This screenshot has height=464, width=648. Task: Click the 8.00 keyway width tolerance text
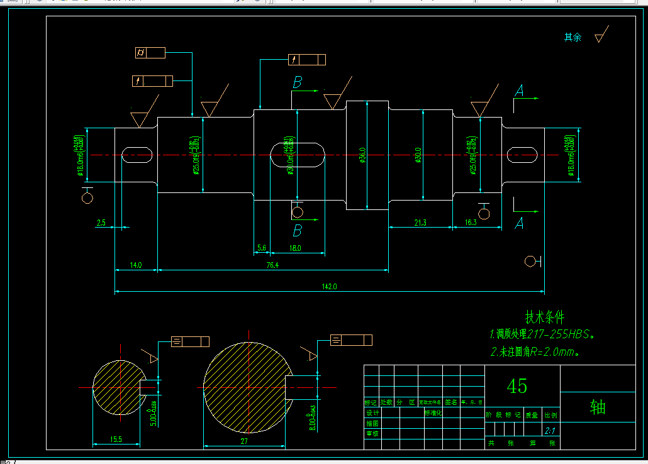(x=312, y=417)
